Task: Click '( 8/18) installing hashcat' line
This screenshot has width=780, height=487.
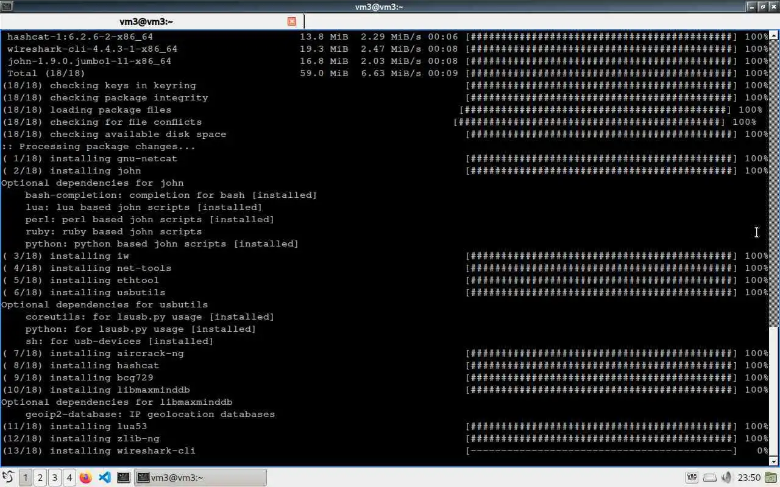Action: click(80, 365)
